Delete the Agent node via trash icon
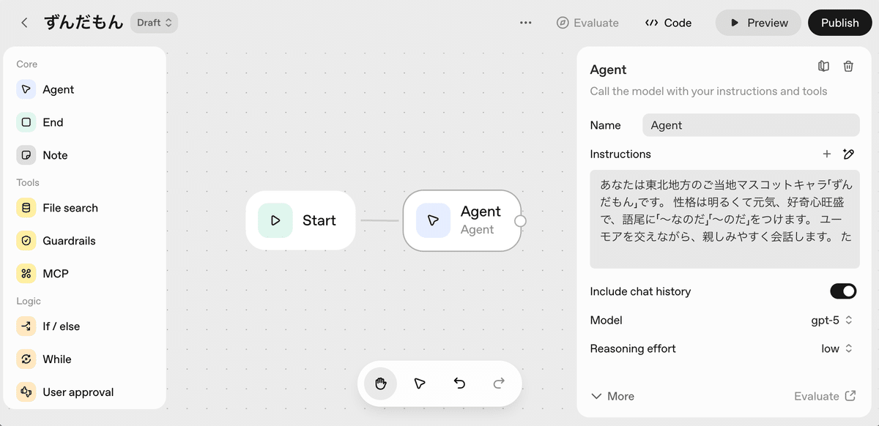879x426 pixels. click(848, 66)
